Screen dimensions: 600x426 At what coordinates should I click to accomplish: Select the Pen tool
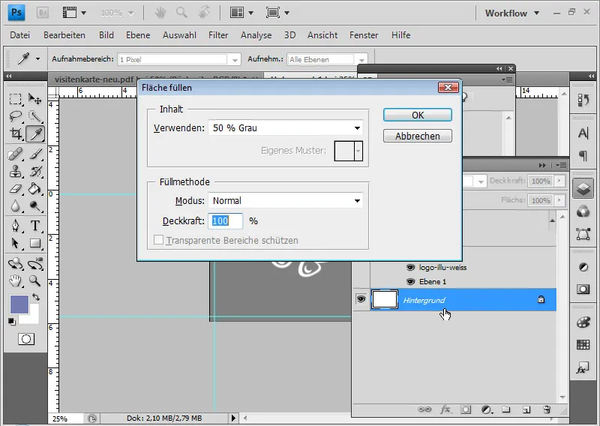click(x=15, y=226)
